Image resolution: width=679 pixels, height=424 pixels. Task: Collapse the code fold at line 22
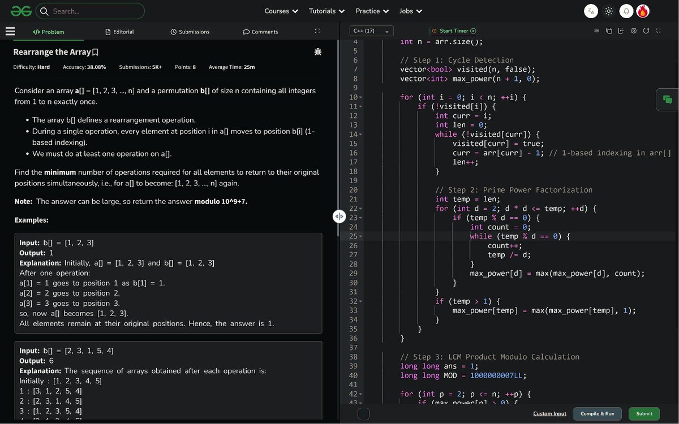(x=360, y=209)
